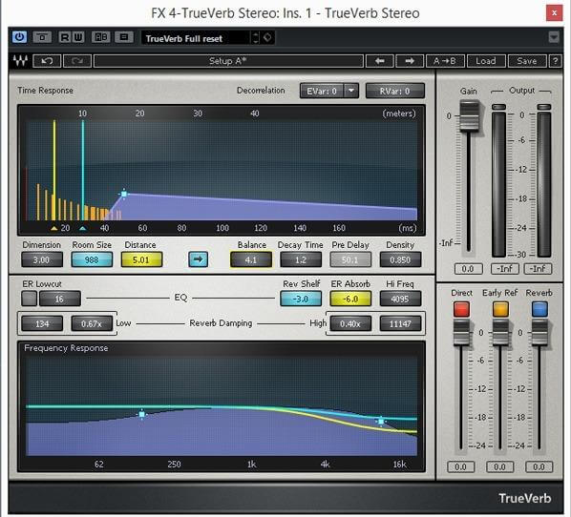Copy setup A to B button
The width and height of the screenshot is (571, 517).
[445, 61]
